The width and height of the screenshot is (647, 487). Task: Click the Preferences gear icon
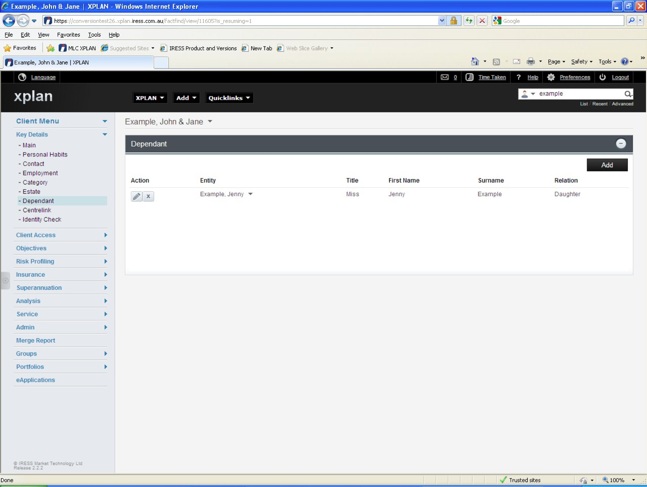click(551, 77)
